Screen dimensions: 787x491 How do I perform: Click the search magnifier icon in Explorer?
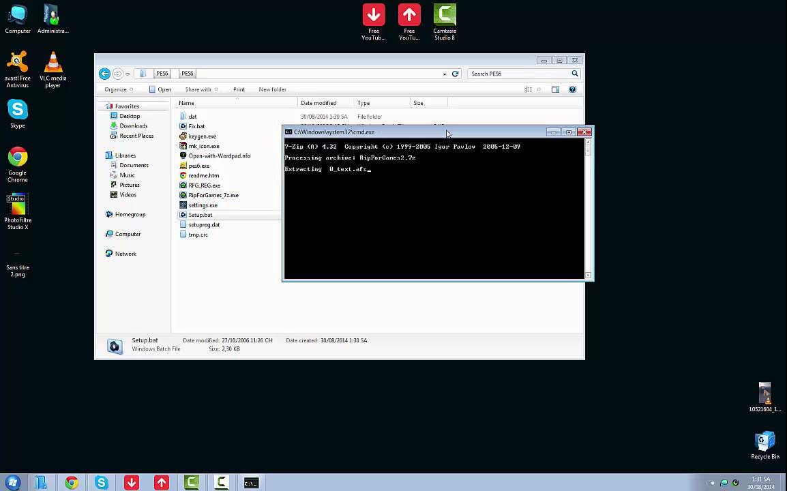pos(575,74)
